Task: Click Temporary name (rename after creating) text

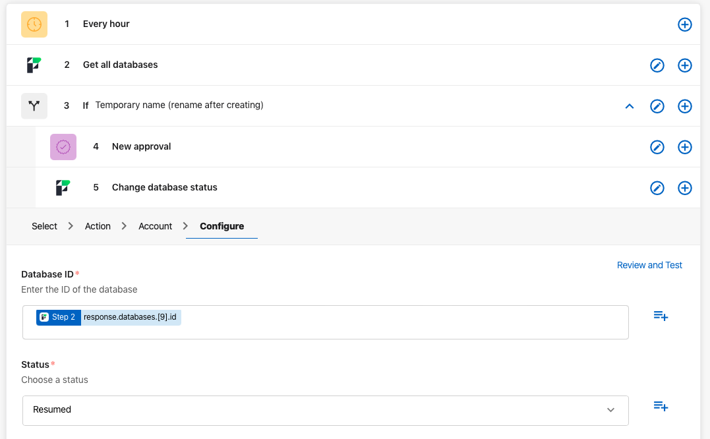Action: point(179,105)
